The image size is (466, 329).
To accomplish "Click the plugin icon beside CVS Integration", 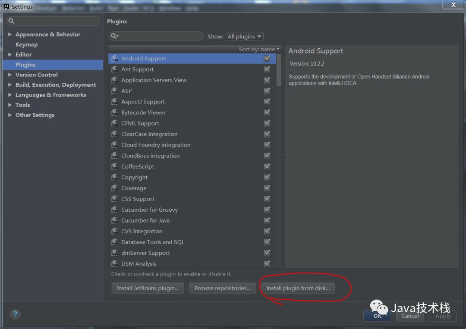I will [114, 231].
